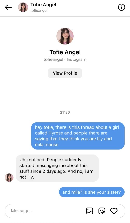Click the large Tofie Angel title text
The height and width of the screenshot is (223, 130).
tap(65, 52)
